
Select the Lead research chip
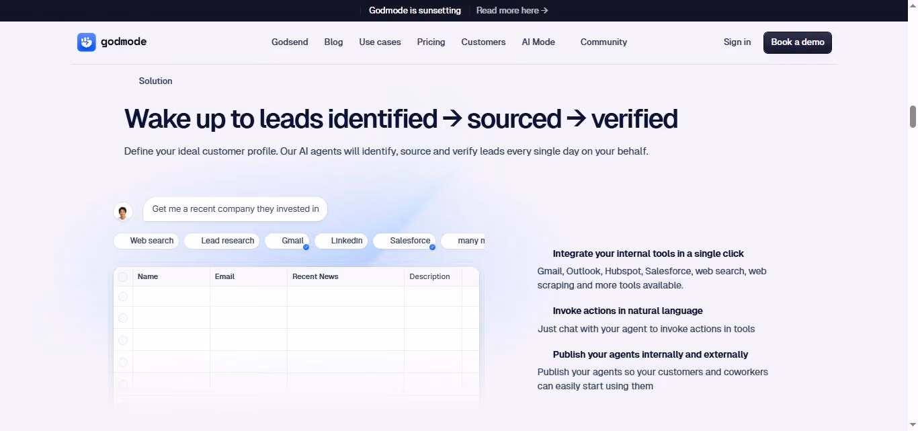(x=222, y=241)
